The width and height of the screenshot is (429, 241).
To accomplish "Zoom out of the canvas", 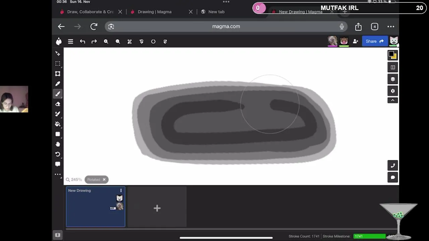I will [118, 42].
